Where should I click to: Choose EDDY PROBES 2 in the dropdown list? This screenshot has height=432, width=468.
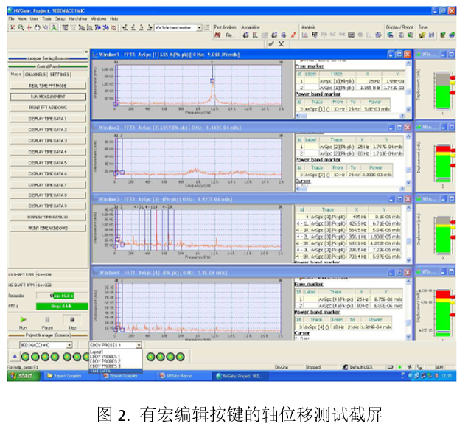pyautogui.click(x=104, y=360)
